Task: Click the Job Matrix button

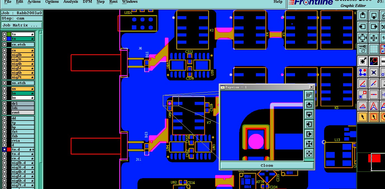Action: tap(22, 25)
